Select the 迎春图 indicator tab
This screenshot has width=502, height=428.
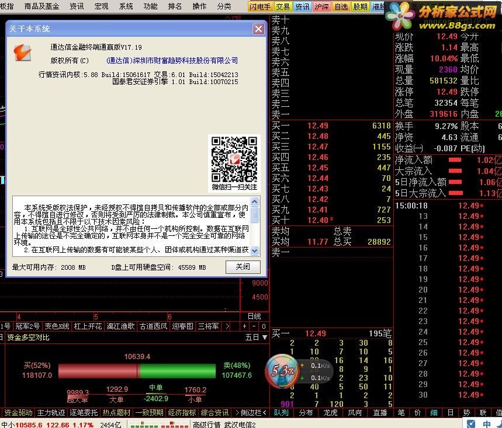(182, 326)
